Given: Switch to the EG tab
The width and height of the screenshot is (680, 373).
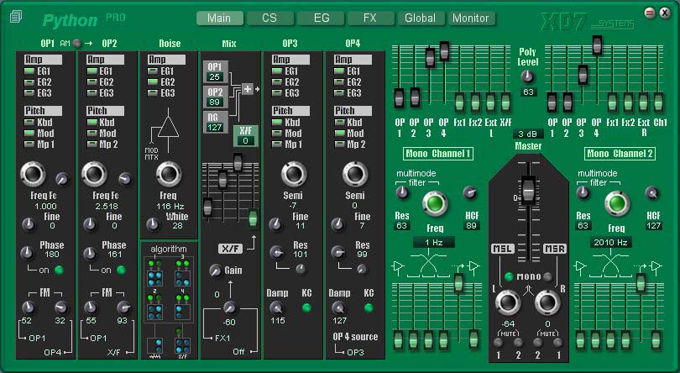Looking at the screenshot, I should point(322,18).
